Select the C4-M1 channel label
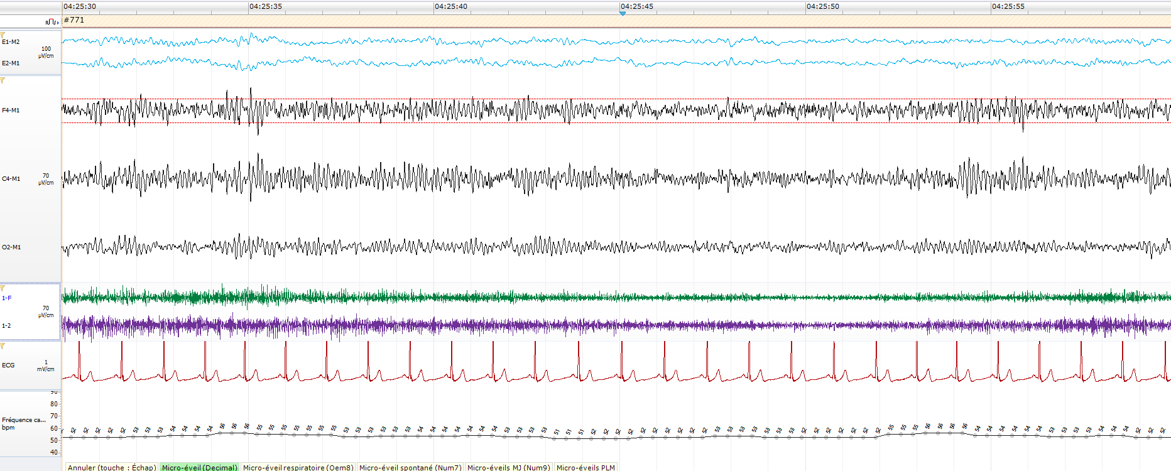The width and height of the screenshot is (1171, 471). tap(11, 179)
